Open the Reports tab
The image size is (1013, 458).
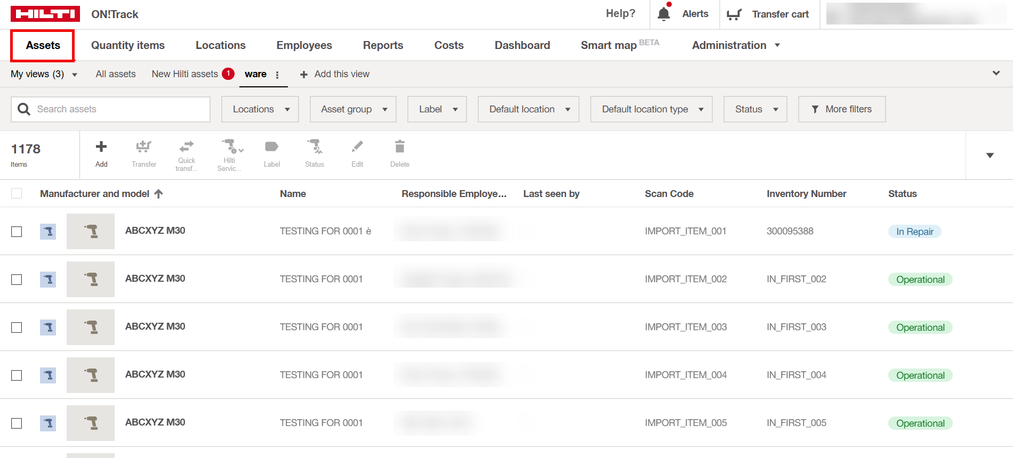[383, 45]
